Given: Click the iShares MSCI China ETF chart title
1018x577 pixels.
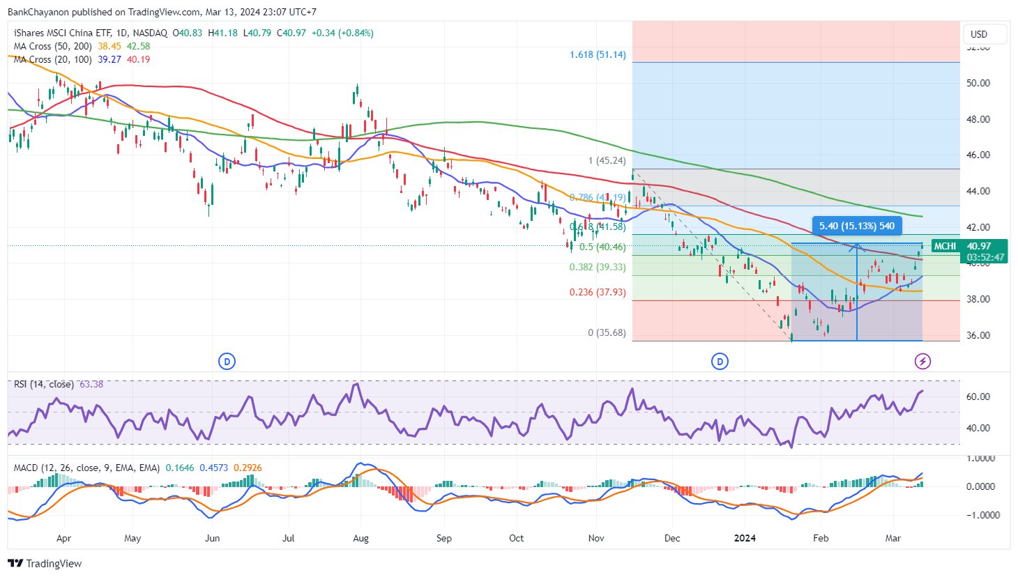Looking at the screenshot, I should coord(91,33).
